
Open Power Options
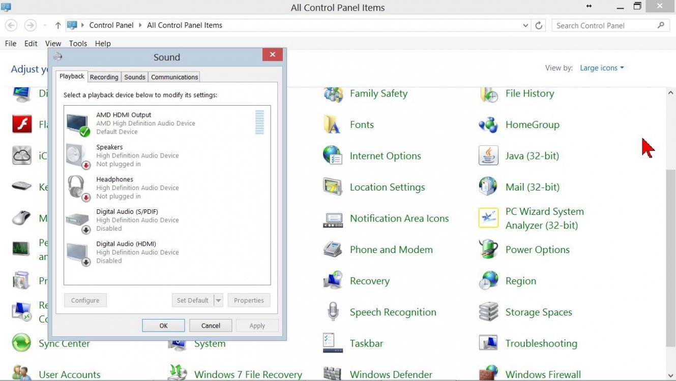(537, 249)
